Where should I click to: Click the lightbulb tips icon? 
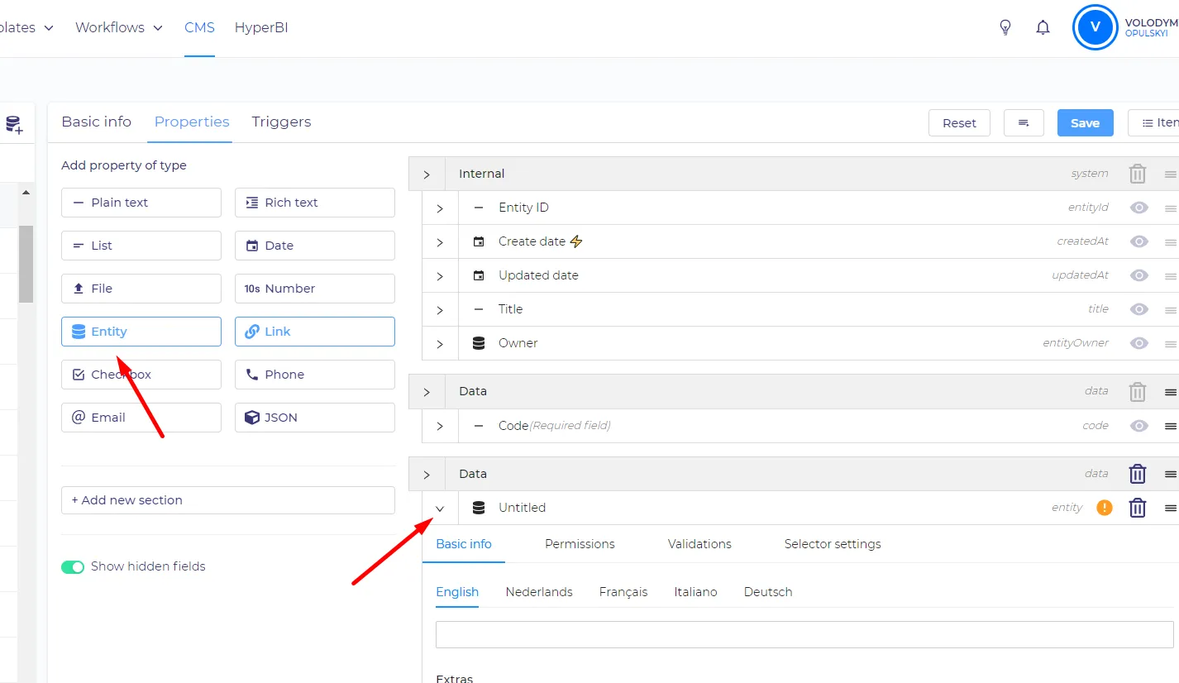click(x=1005, y=27)
